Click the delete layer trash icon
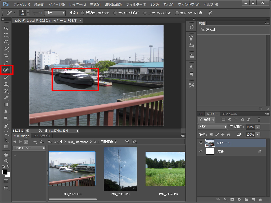This screenshot has height=203, width=271. pyautogui.click(x=260, y=199)
